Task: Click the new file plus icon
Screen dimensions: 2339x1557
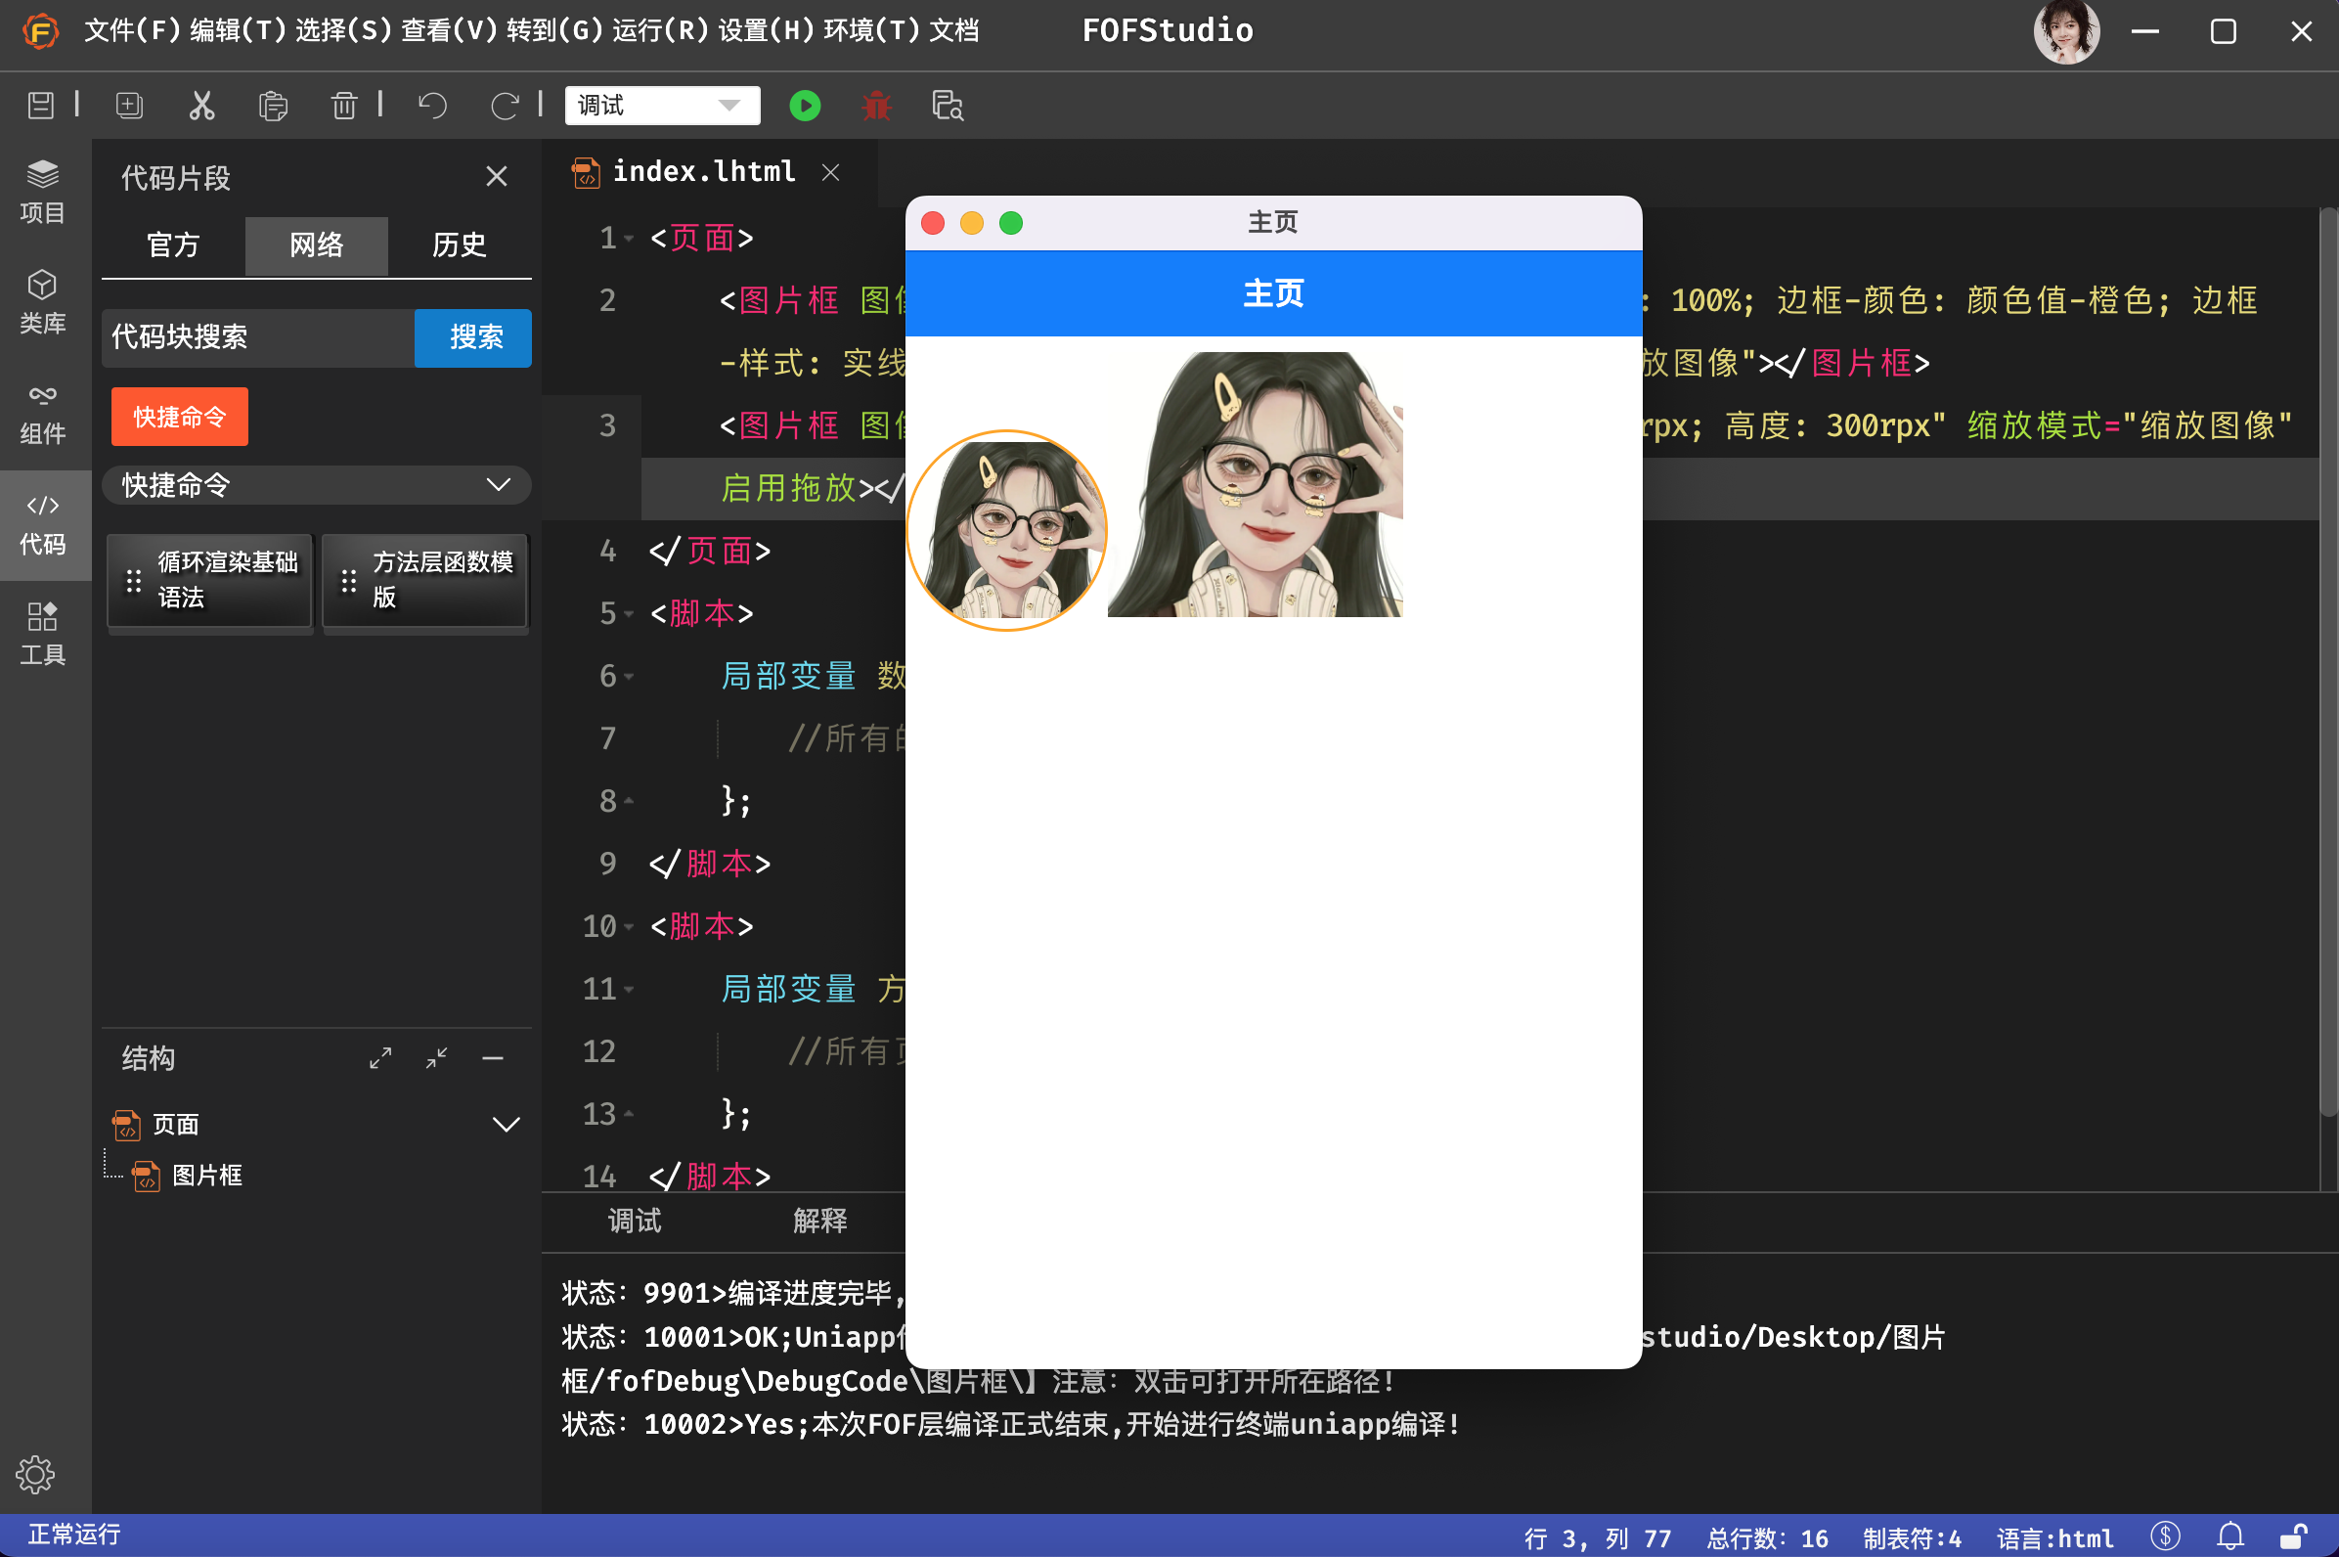Action: pos(129,106)
